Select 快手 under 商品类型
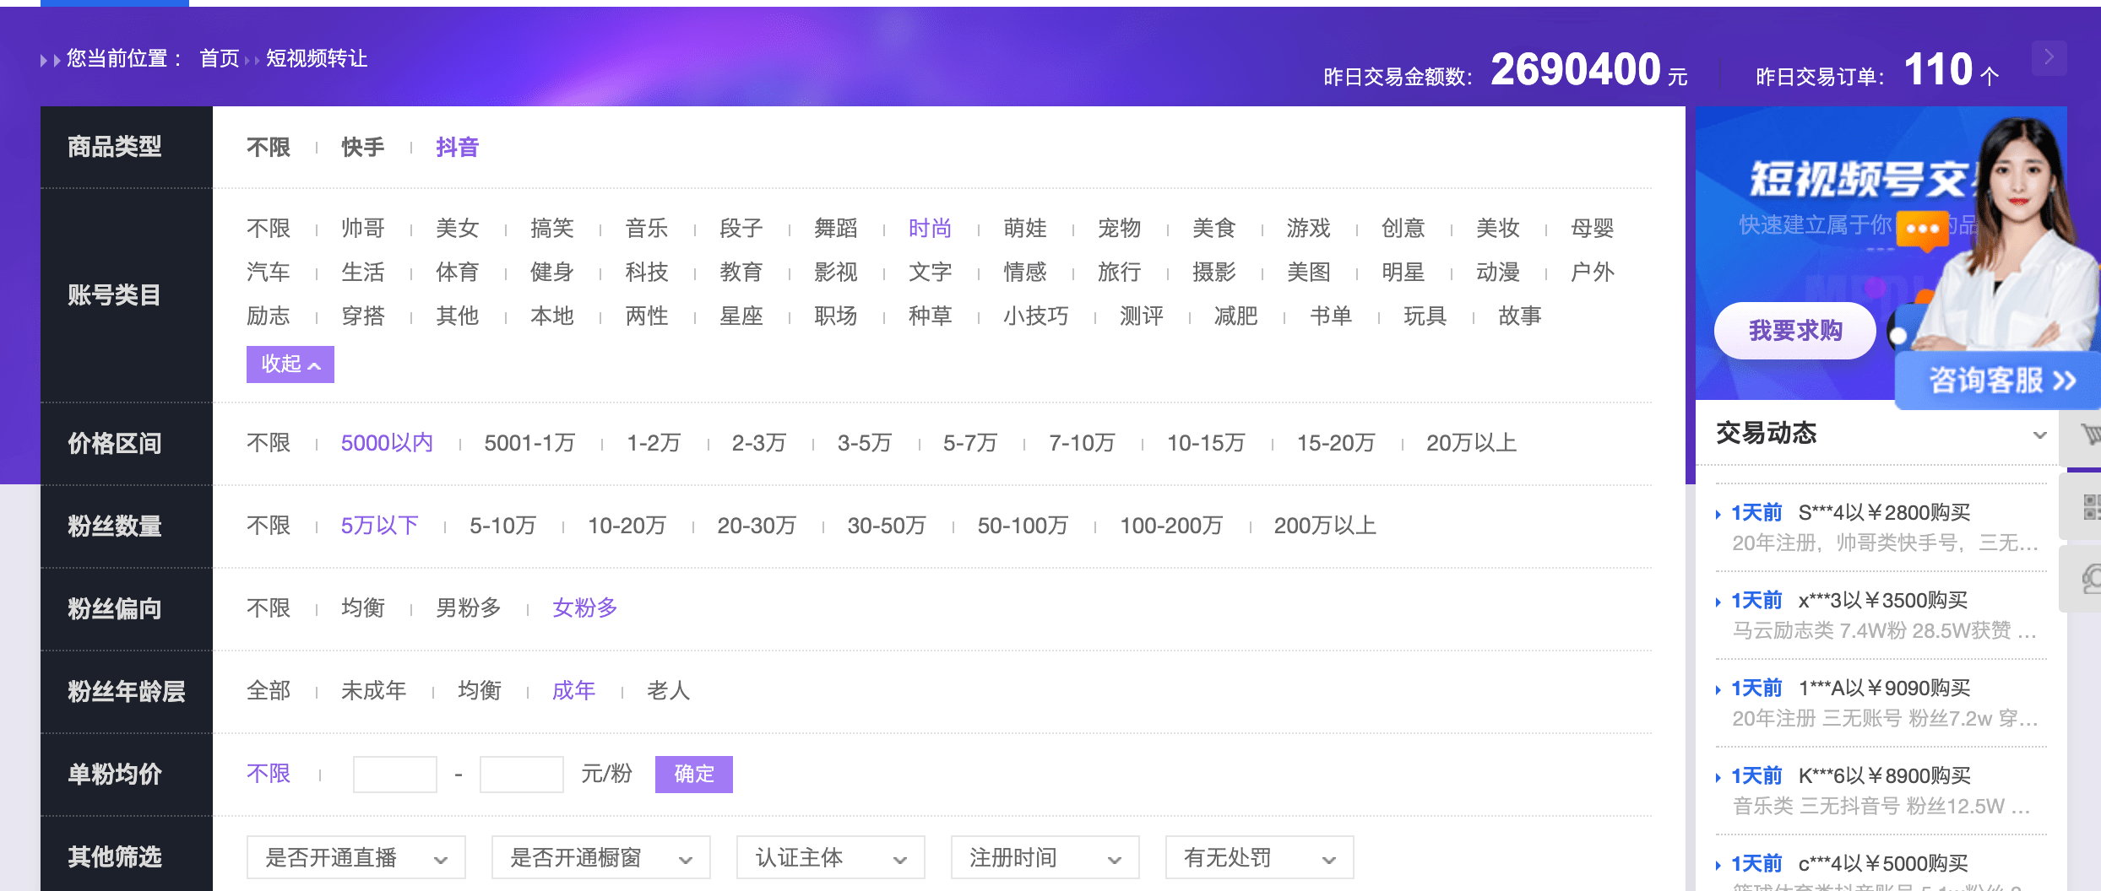 (361, 147)
